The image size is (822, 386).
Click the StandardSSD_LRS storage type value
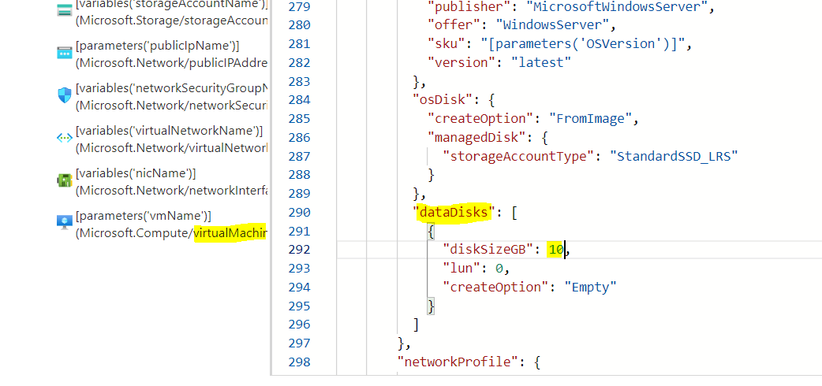coord(672,156)
